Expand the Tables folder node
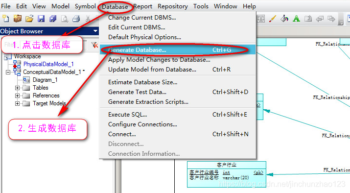This screenshot has width=350, height=193. 17,88
